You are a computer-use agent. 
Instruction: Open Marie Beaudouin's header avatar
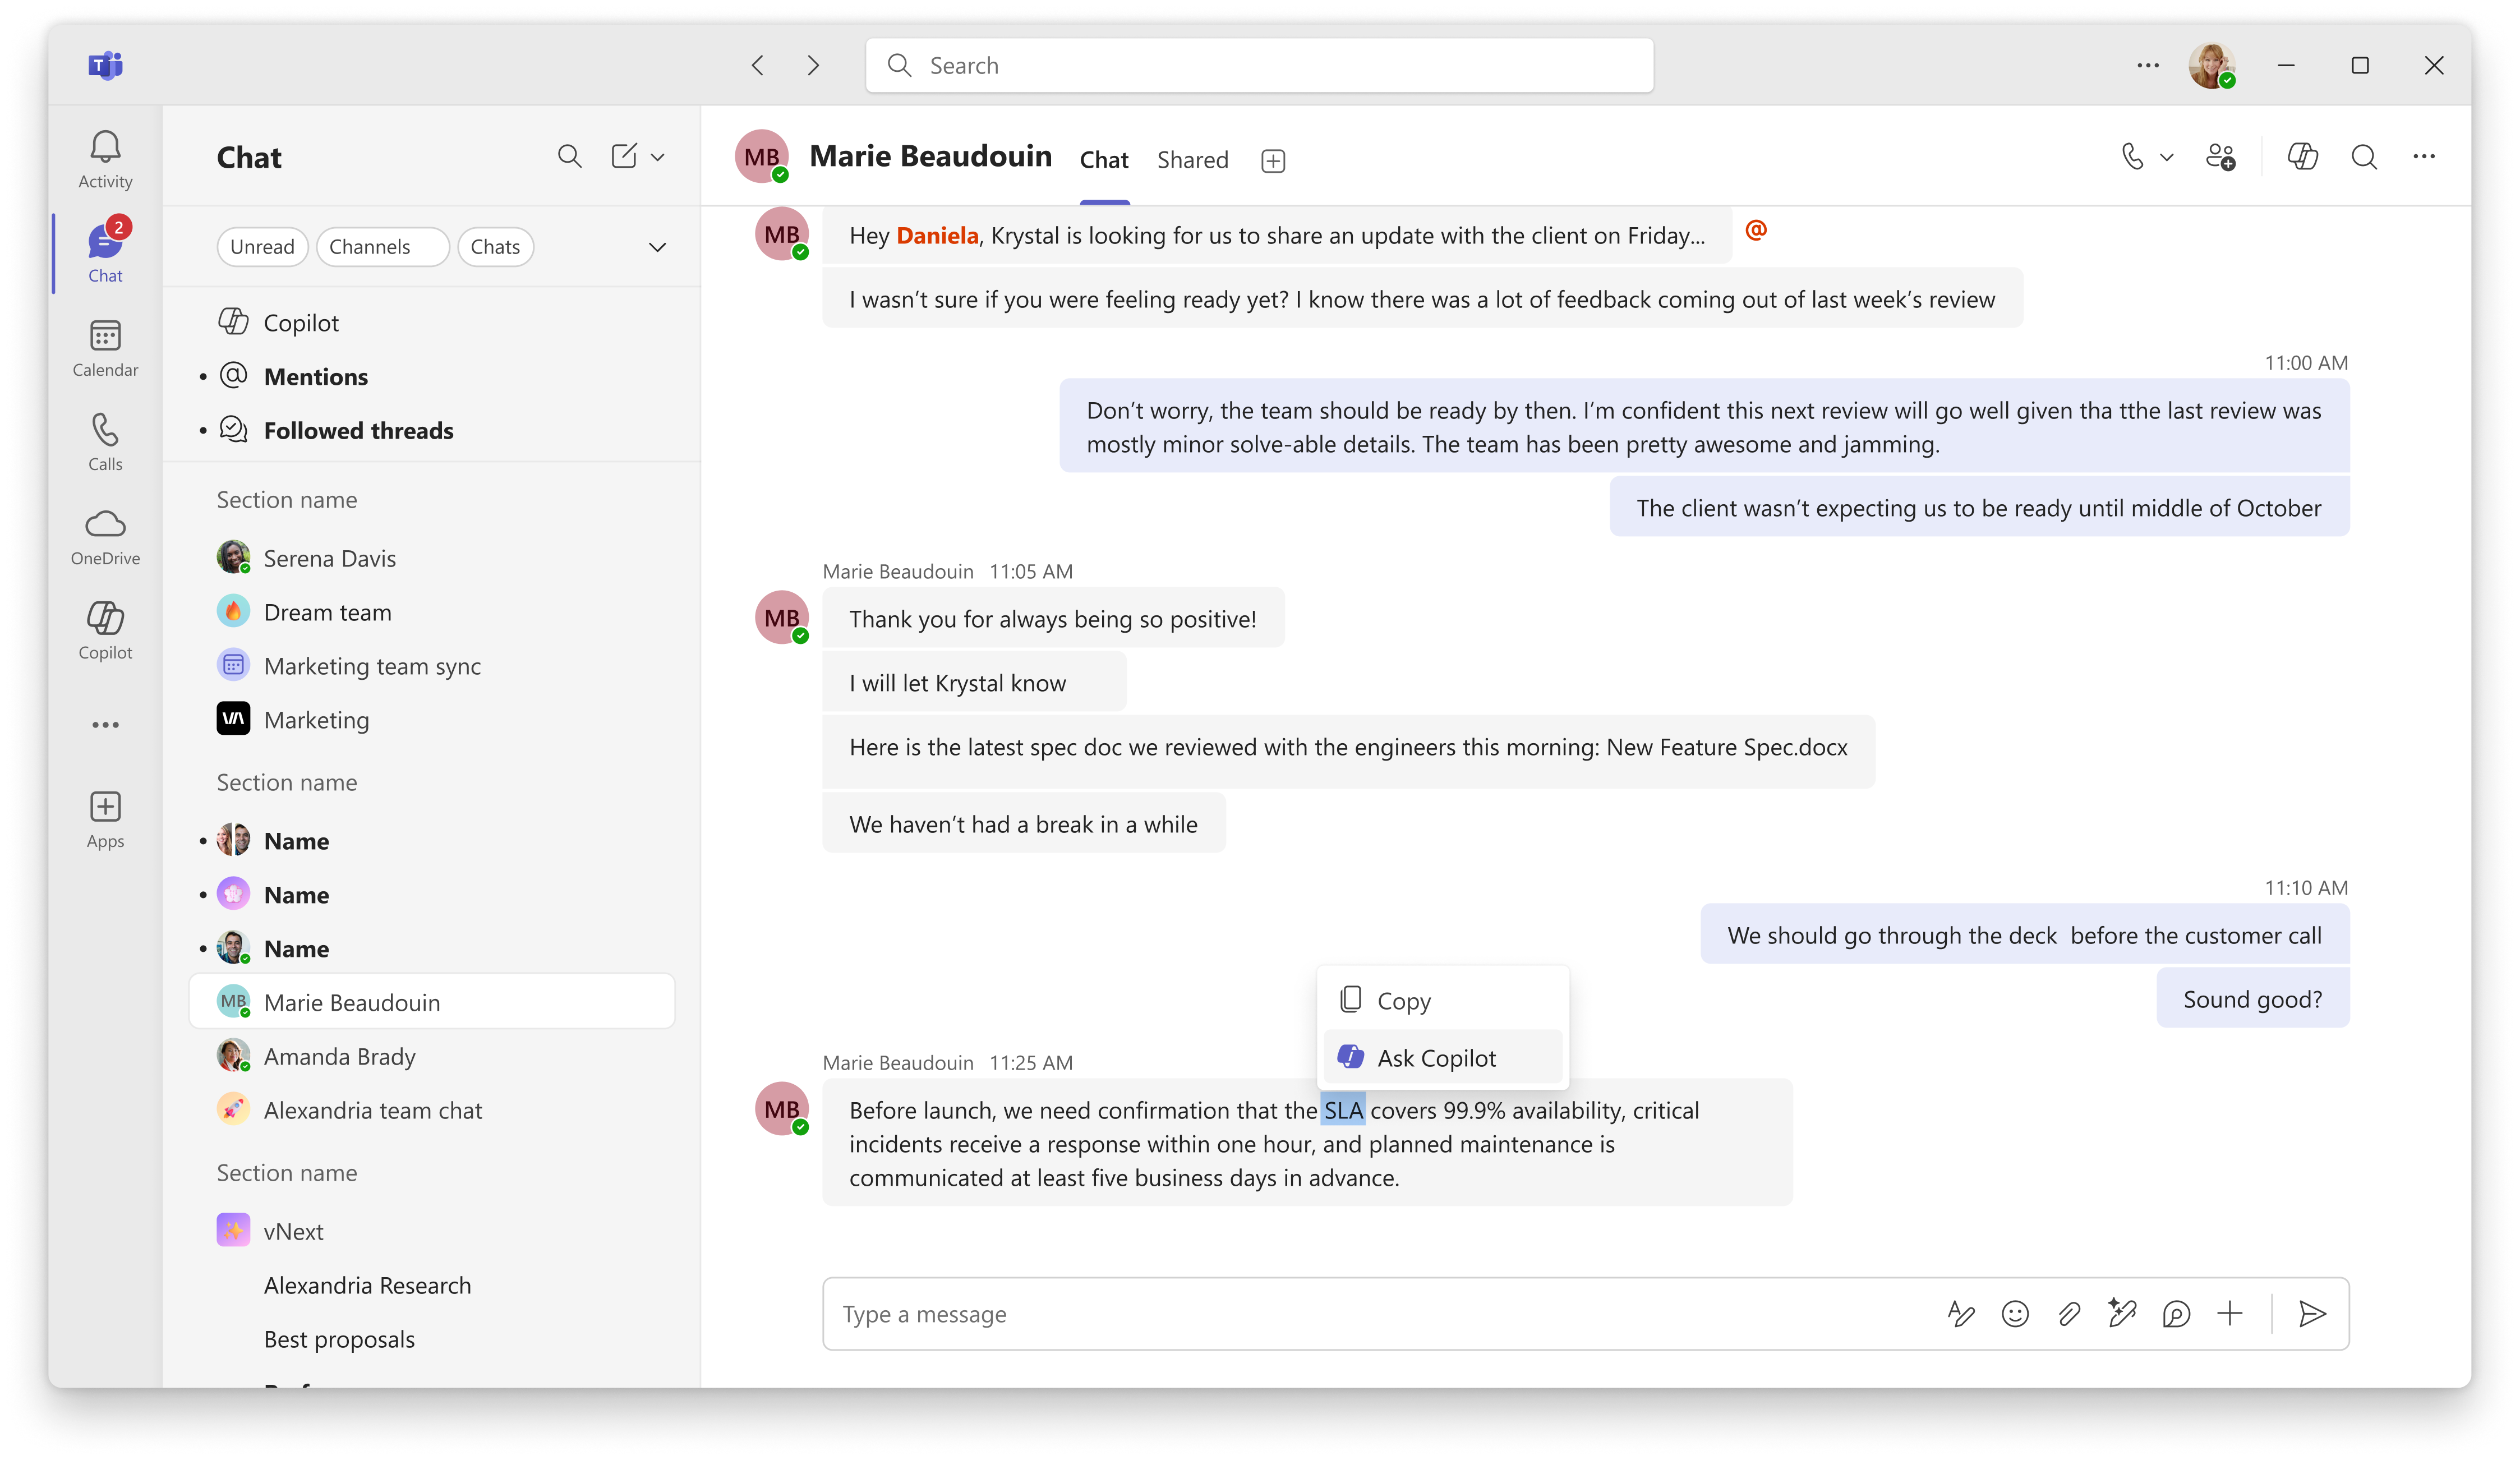(x=762, y=157)
